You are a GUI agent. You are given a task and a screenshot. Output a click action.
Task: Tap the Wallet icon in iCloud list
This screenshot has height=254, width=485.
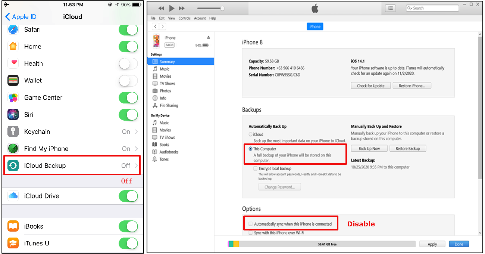pos(13,80)
